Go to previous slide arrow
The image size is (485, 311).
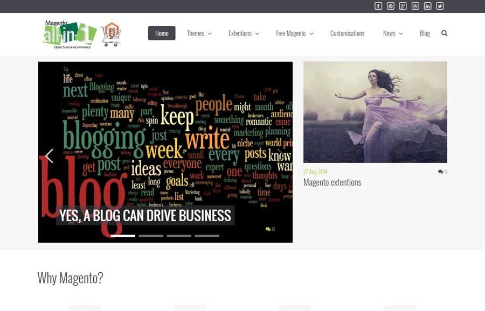tap(49, 155)
